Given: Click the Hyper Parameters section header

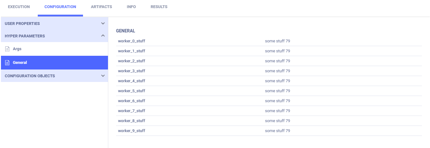Looking at the screenshot, I should point(25,36).
